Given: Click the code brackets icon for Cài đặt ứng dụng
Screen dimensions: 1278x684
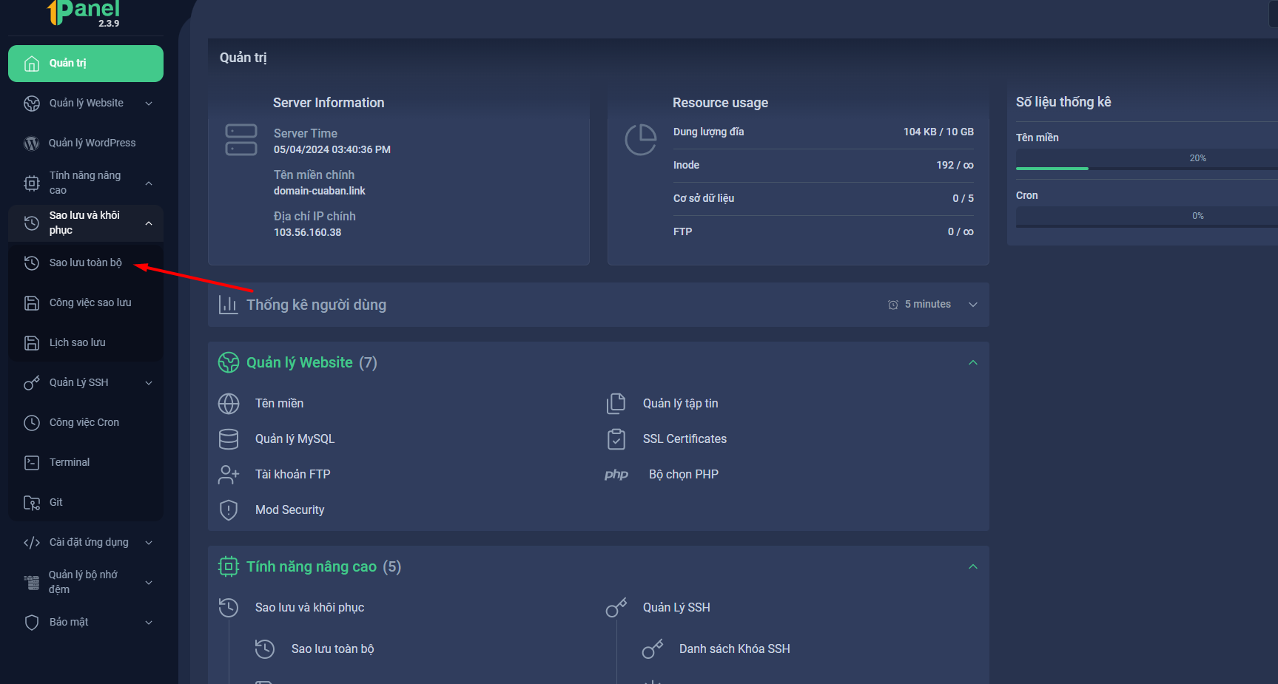Looking at the screenshot, I should click(32, 543).
